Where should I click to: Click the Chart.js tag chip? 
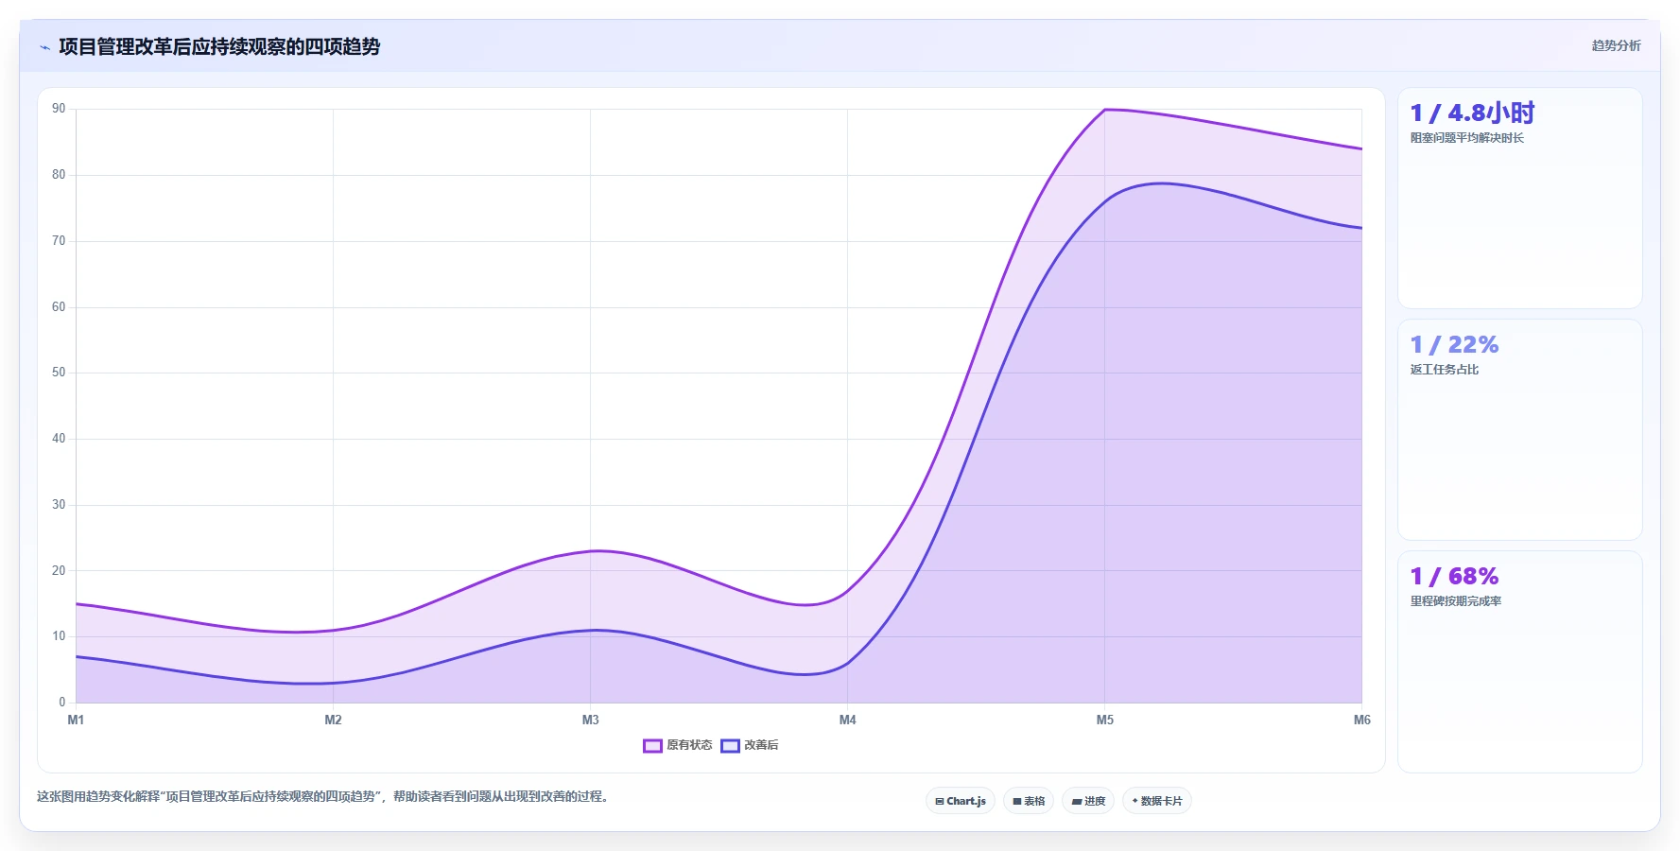coord(961,801)
